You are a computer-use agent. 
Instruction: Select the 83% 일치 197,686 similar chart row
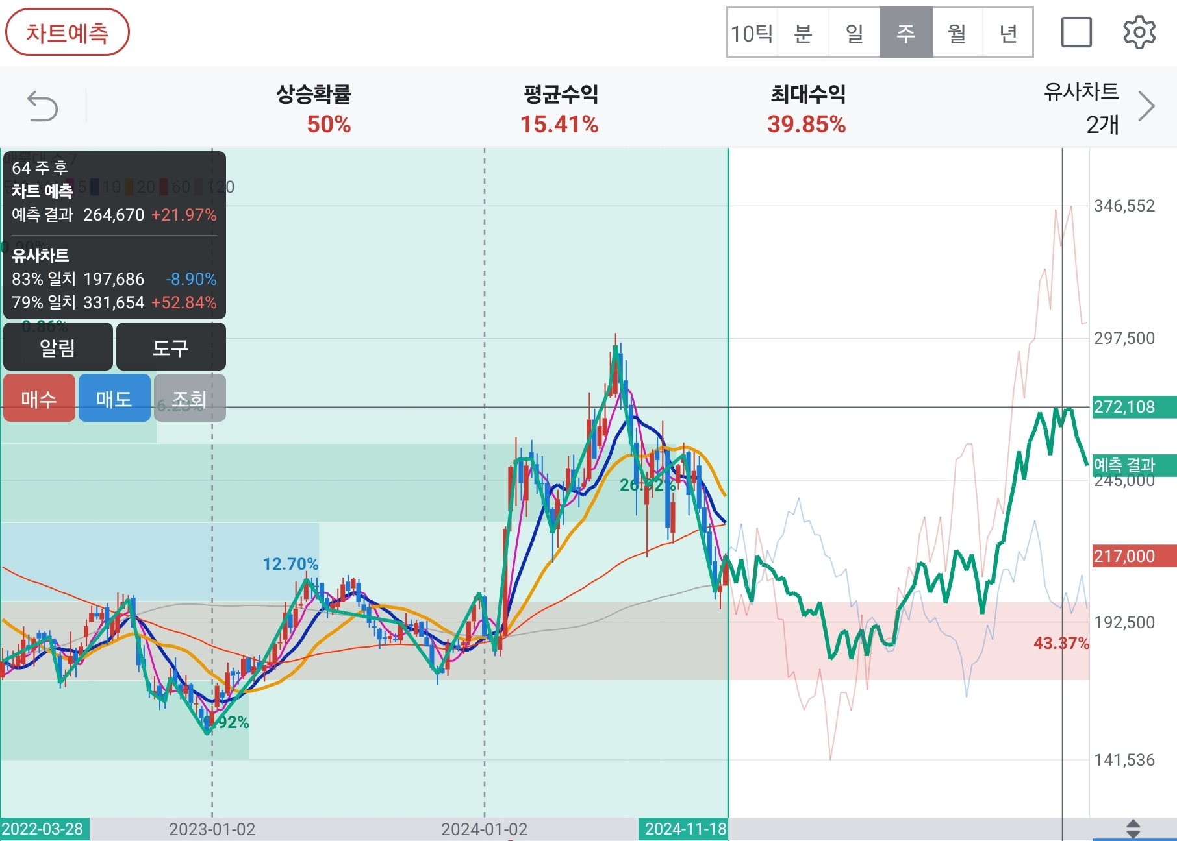[x=114, y=279]
